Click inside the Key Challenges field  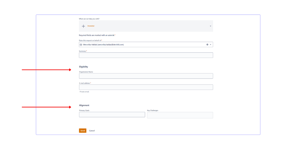(x=180, y=115)
